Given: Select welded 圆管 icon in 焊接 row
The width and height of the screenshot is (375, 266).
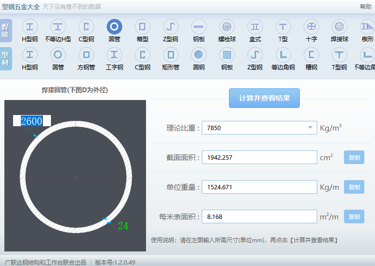Looking at the screenshot, I should point(114,27).
